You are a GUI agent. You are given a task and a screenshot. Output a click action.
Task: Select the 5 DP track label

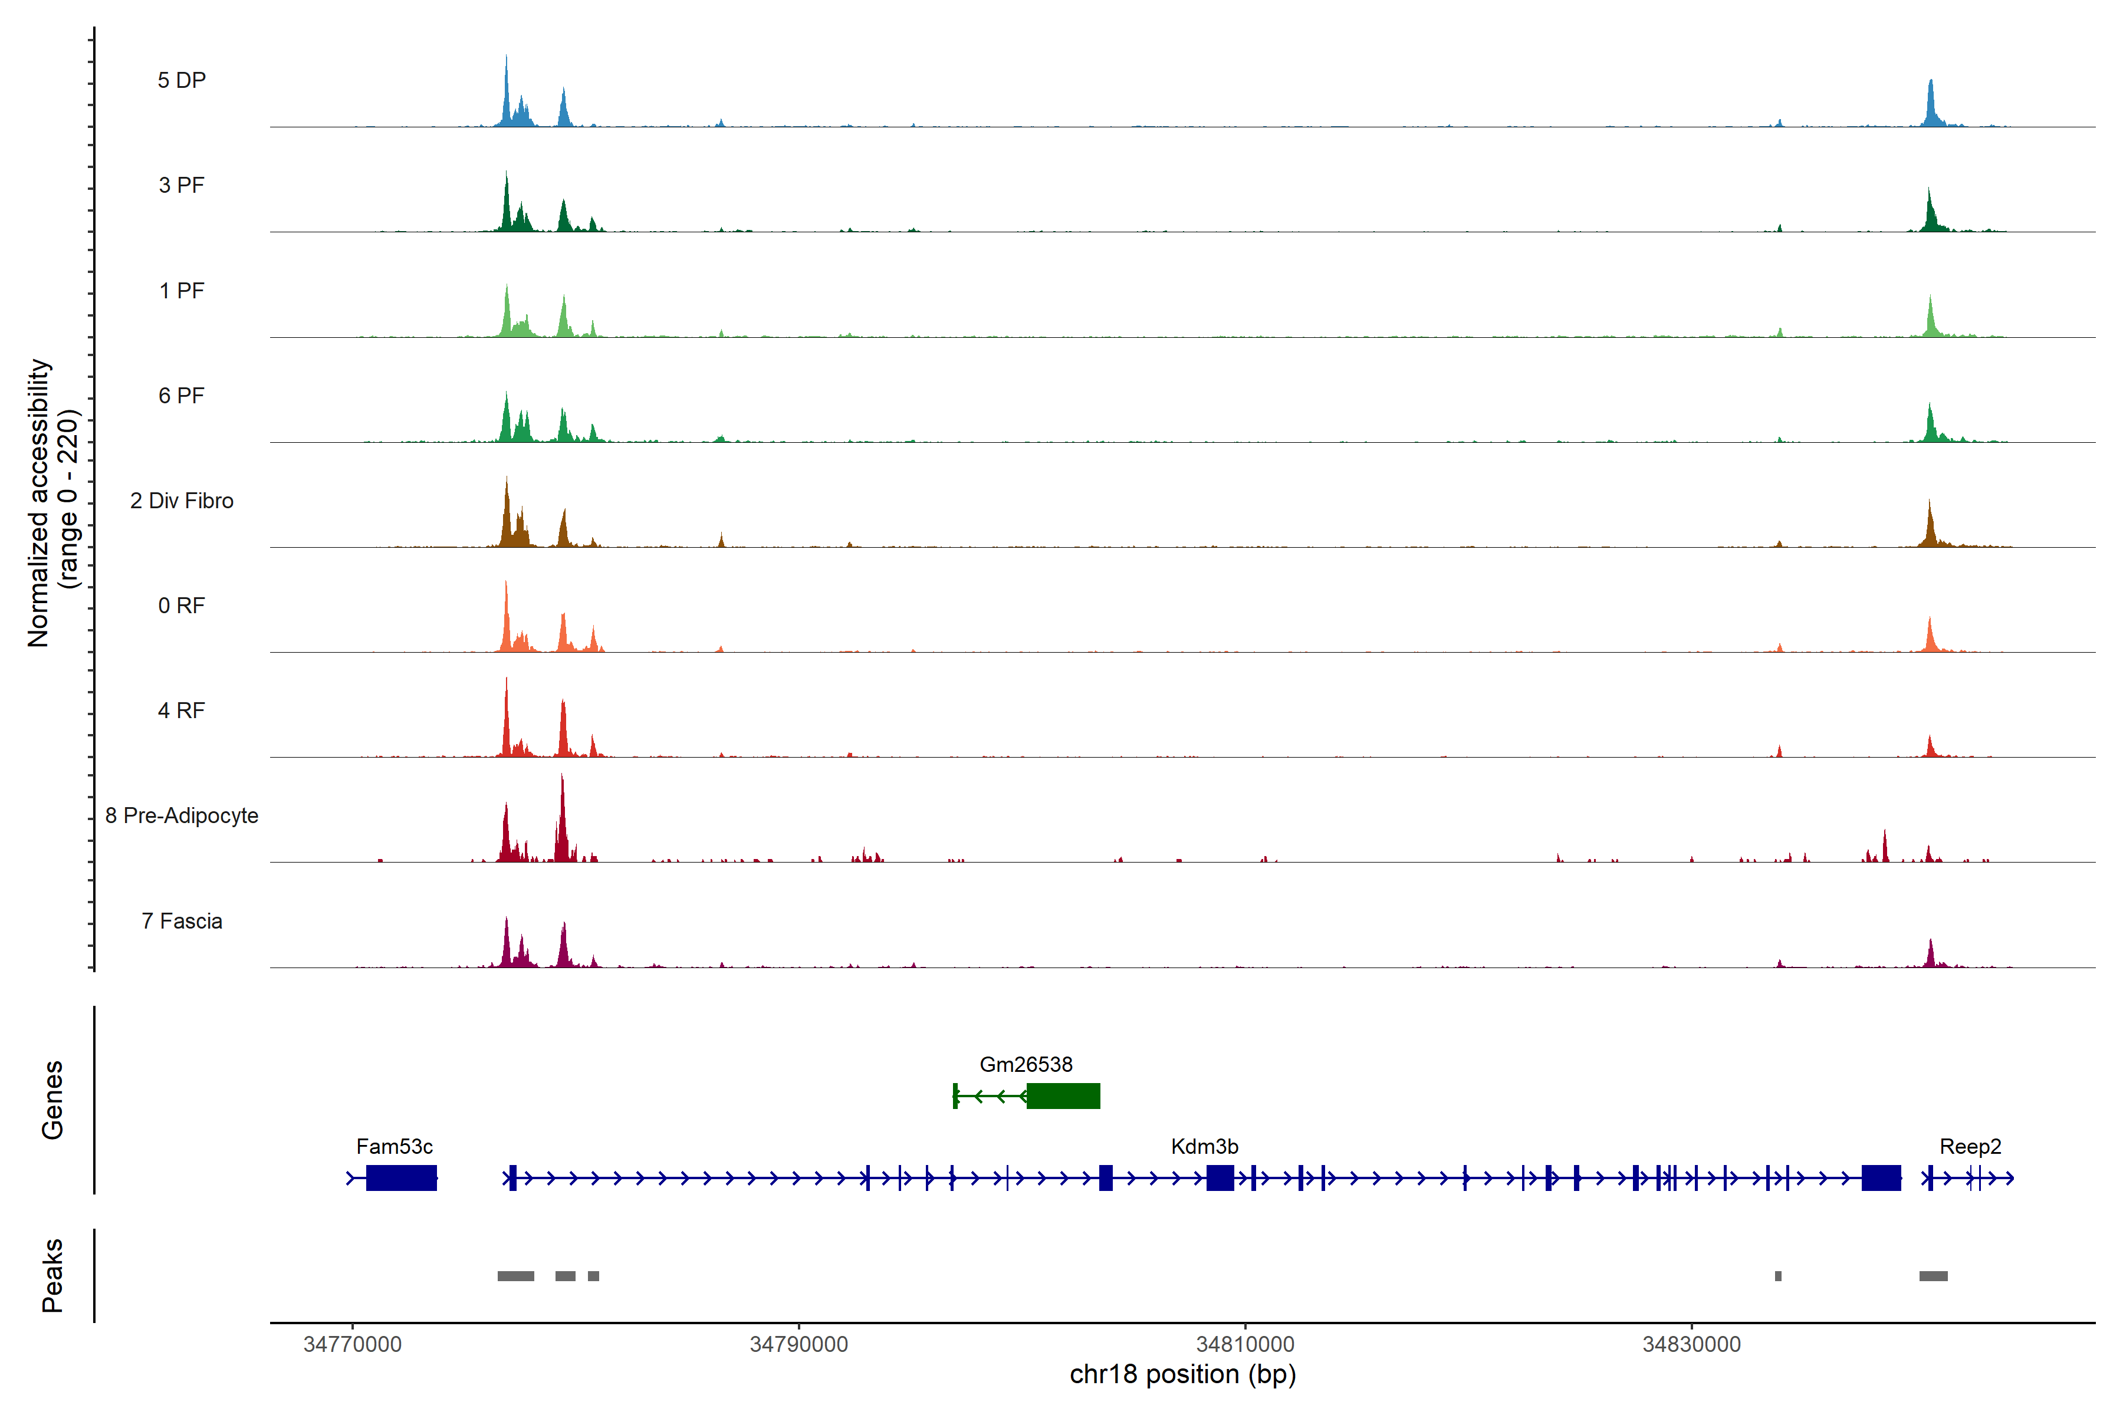[x=182, y=80]
